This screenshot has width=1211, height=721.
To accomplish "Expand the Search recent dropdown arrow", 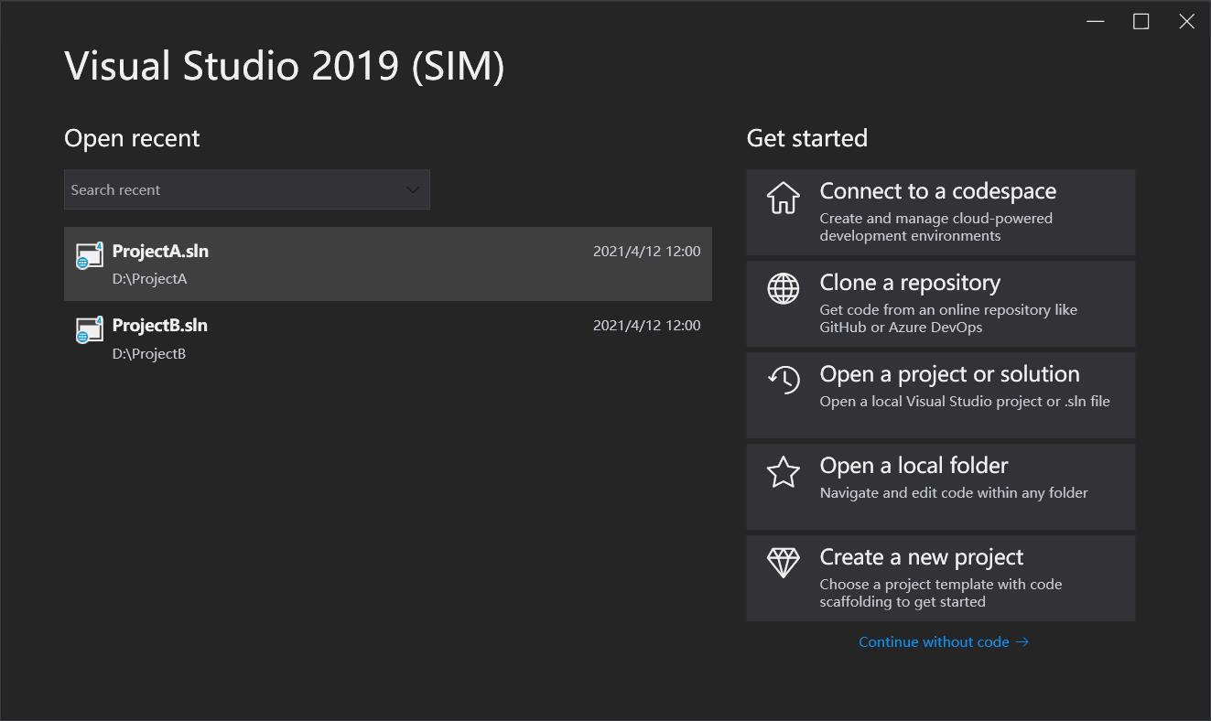I will (x=413, y=190).
